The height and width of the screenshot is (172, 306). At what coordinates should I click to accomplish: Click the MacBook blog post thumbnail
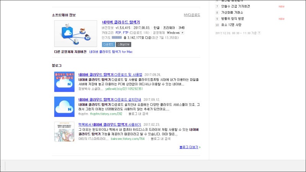pos(64,131)
